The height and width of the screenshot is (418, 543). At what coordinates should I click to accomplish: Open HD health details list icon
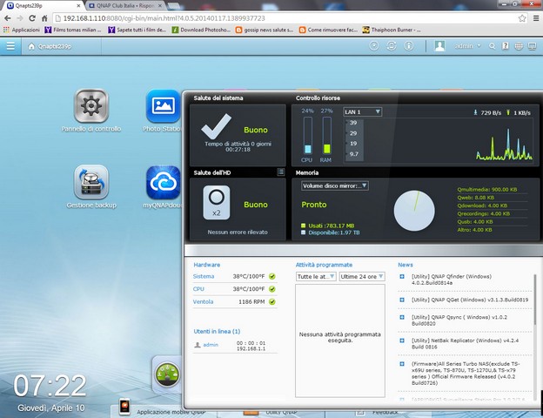280,172
